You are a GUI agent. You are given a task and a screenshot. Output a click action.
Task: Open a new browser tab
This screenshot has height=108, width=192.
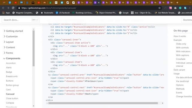point(177,3)
